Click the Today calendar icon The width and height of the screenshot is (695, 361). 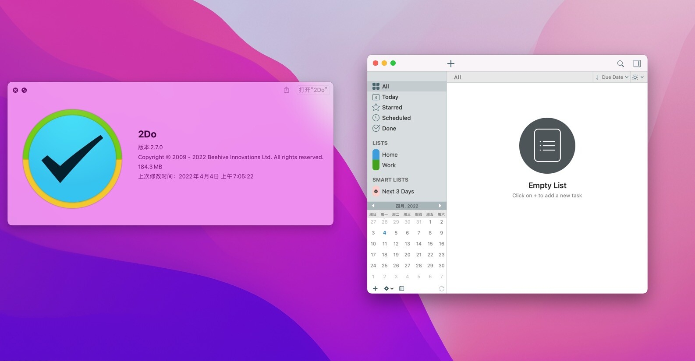[x=376, y=97]
